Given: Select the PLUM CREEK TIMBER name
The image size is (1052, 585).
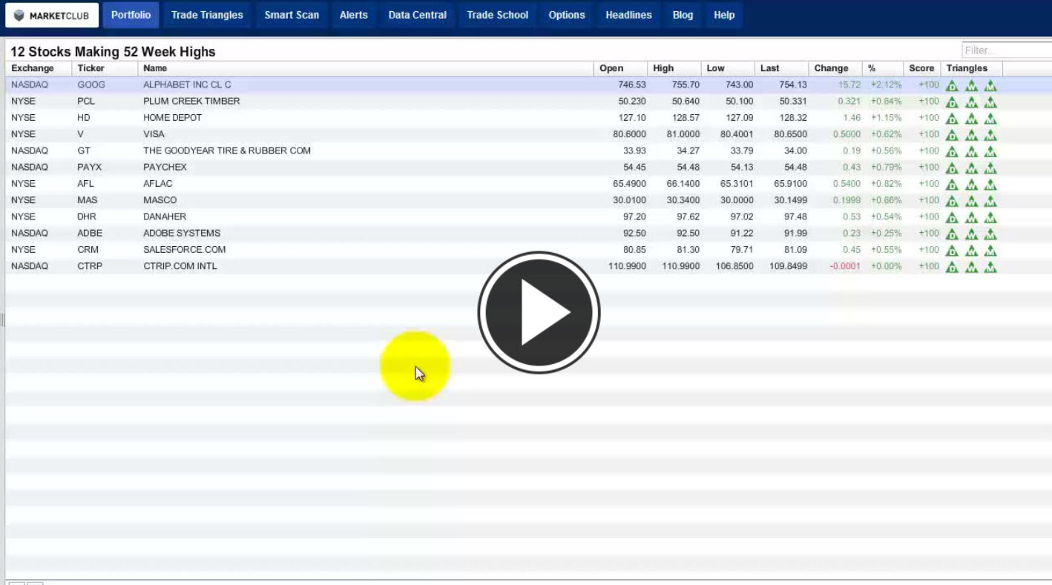Looking at the screenshot, I should point(191,101).
